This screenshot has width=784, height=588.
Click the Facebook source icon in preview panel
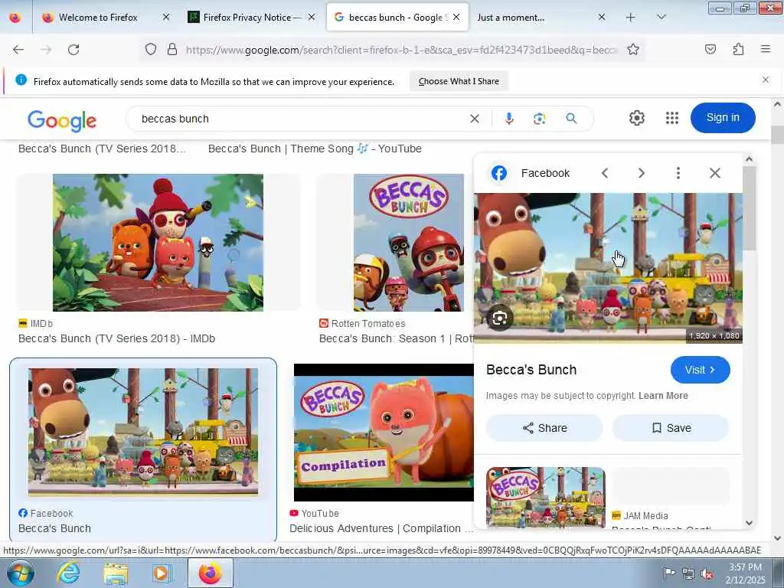[499, 173]
